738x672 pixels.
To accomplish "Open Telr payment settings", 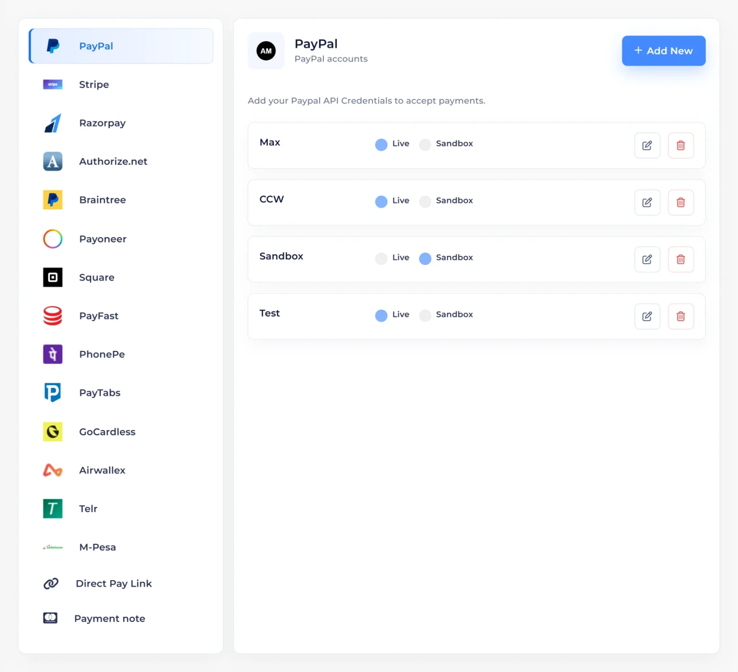I will pos(121,508).
